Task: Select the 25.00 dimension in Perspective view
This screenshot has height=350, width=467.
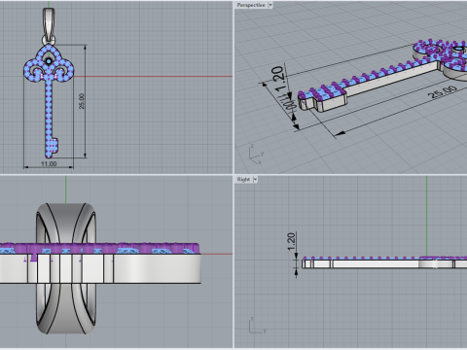Action: [x=443, y=92]
